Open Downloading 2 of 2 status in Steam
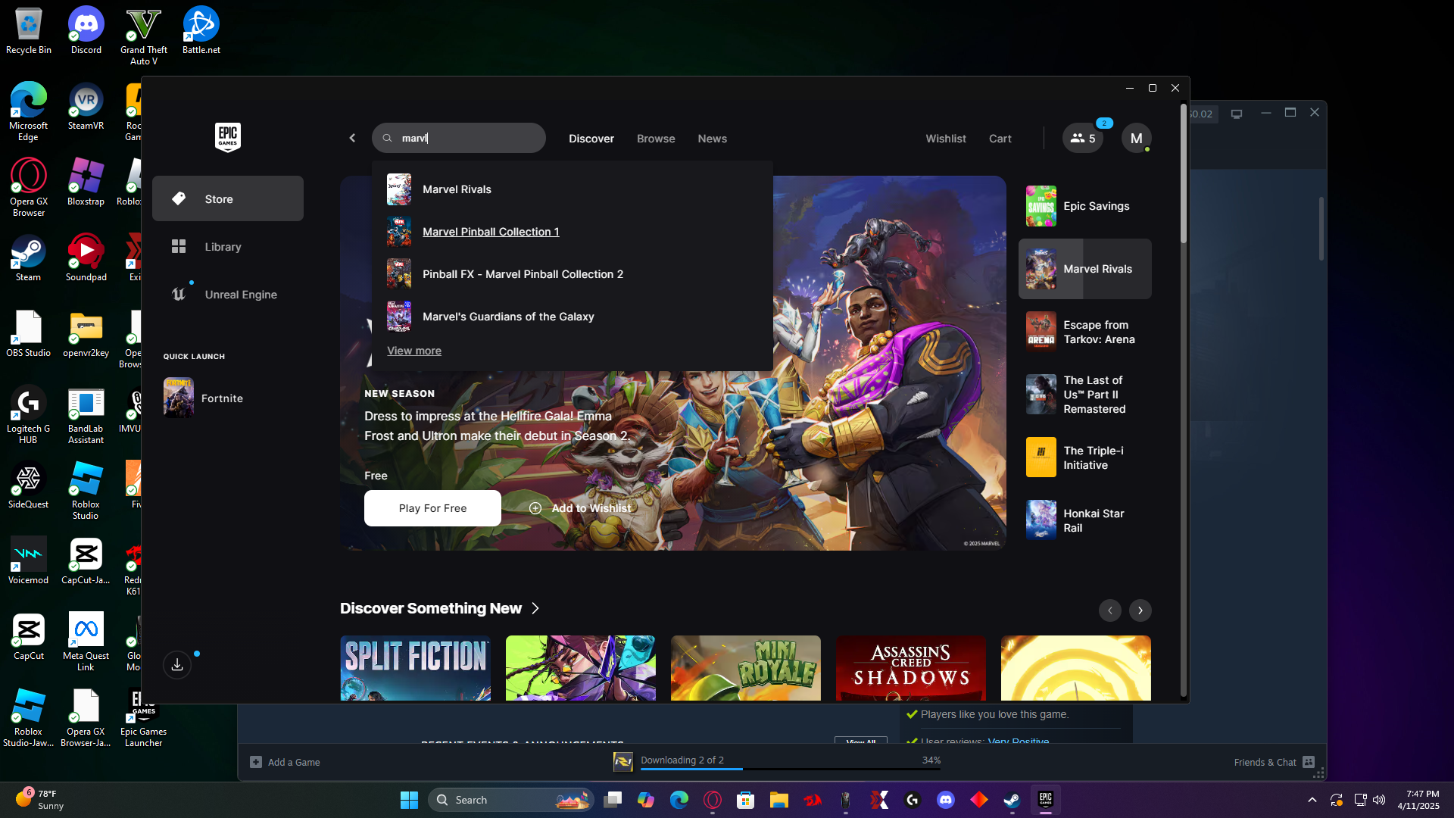 [682, 760]
